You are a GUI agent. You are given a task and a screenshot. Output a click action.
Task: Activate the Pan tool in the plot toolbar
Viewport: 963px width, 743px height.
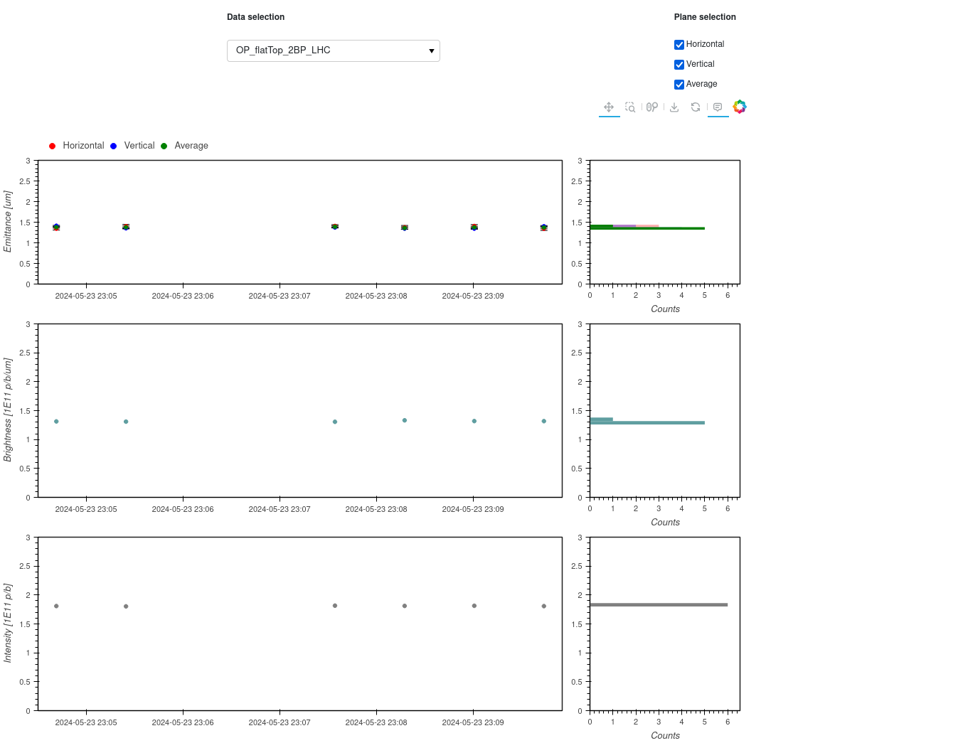[x=609, y=107]
